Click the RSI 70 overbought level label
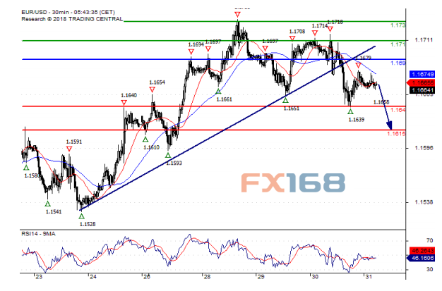The width and height of the screenshot is (442, 291). click(429, 241)
